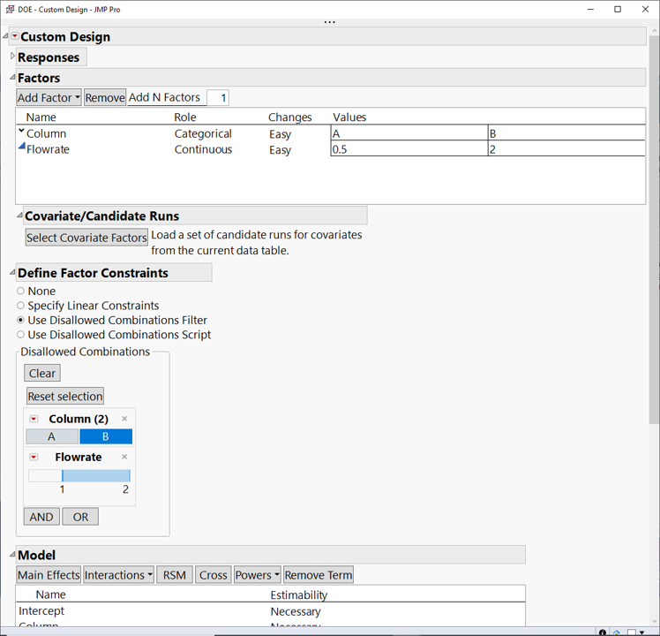Open the Add Factor dropdown

(49, 98)
